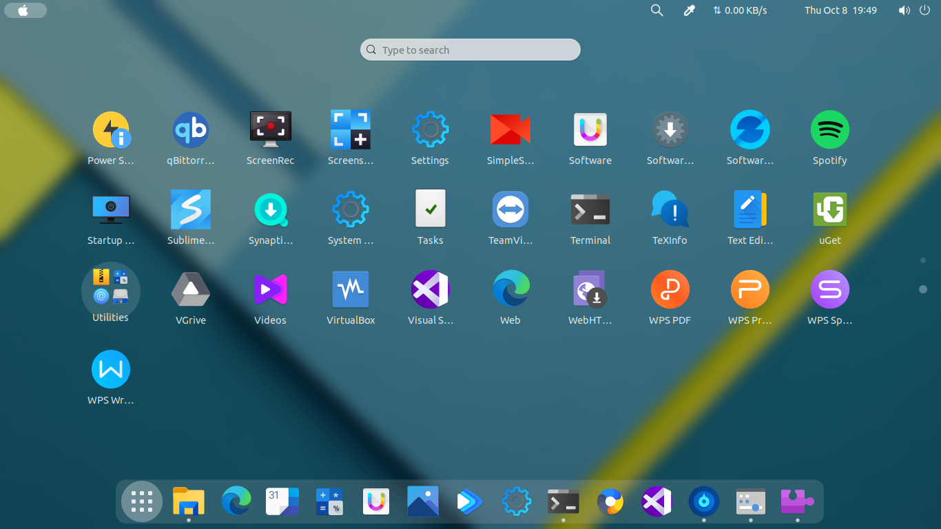Click the Type to search field

pos(470,50)
